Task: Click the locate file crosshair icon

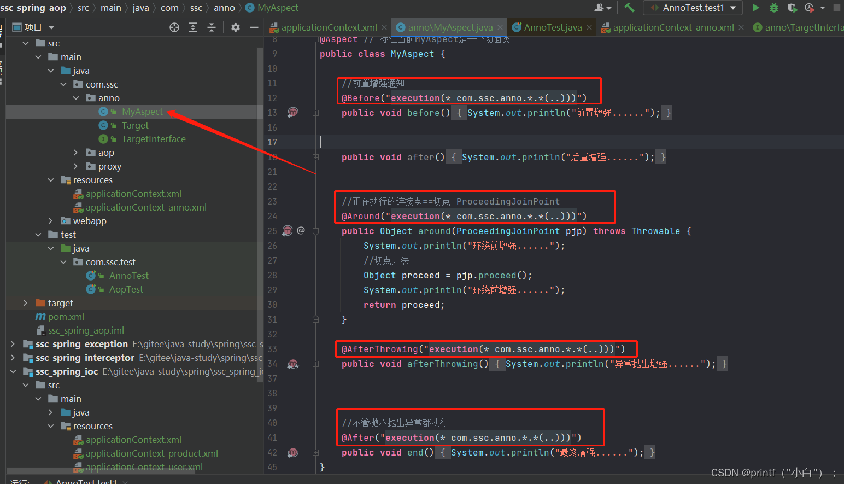Action: [174, 27]
